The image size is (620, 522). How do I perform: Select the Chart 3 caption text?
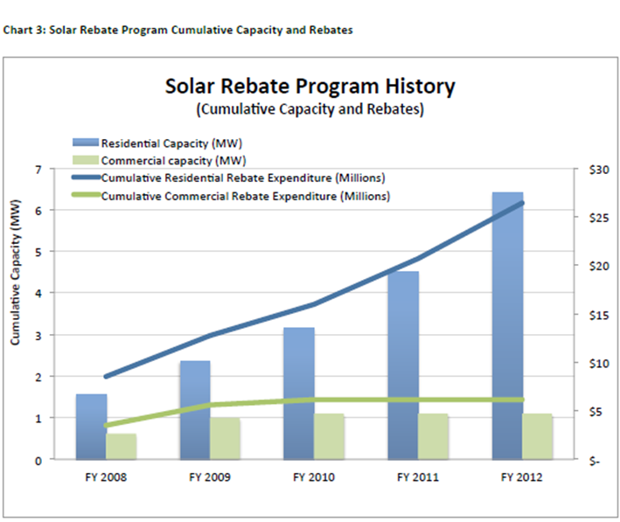(178, 30)
